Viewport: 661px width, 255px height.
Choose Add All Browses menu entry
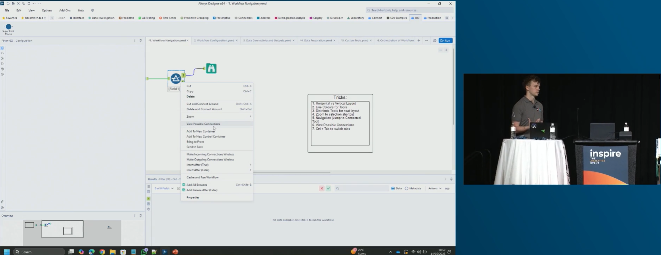[x=217, y=185]
